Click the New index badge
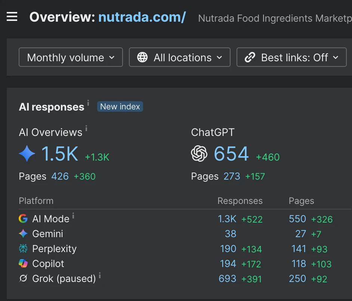 click(x=120, y=106)
